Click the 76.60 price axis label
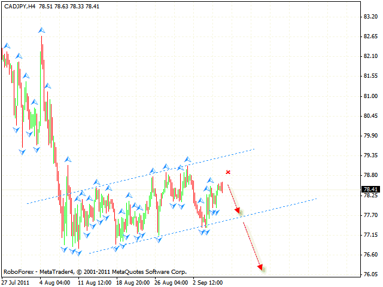Screen dimensions: 383x287 370,255
